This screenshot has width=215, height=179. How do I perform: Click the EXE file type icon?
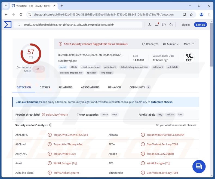pyautogui.click(x=189, y=58)
